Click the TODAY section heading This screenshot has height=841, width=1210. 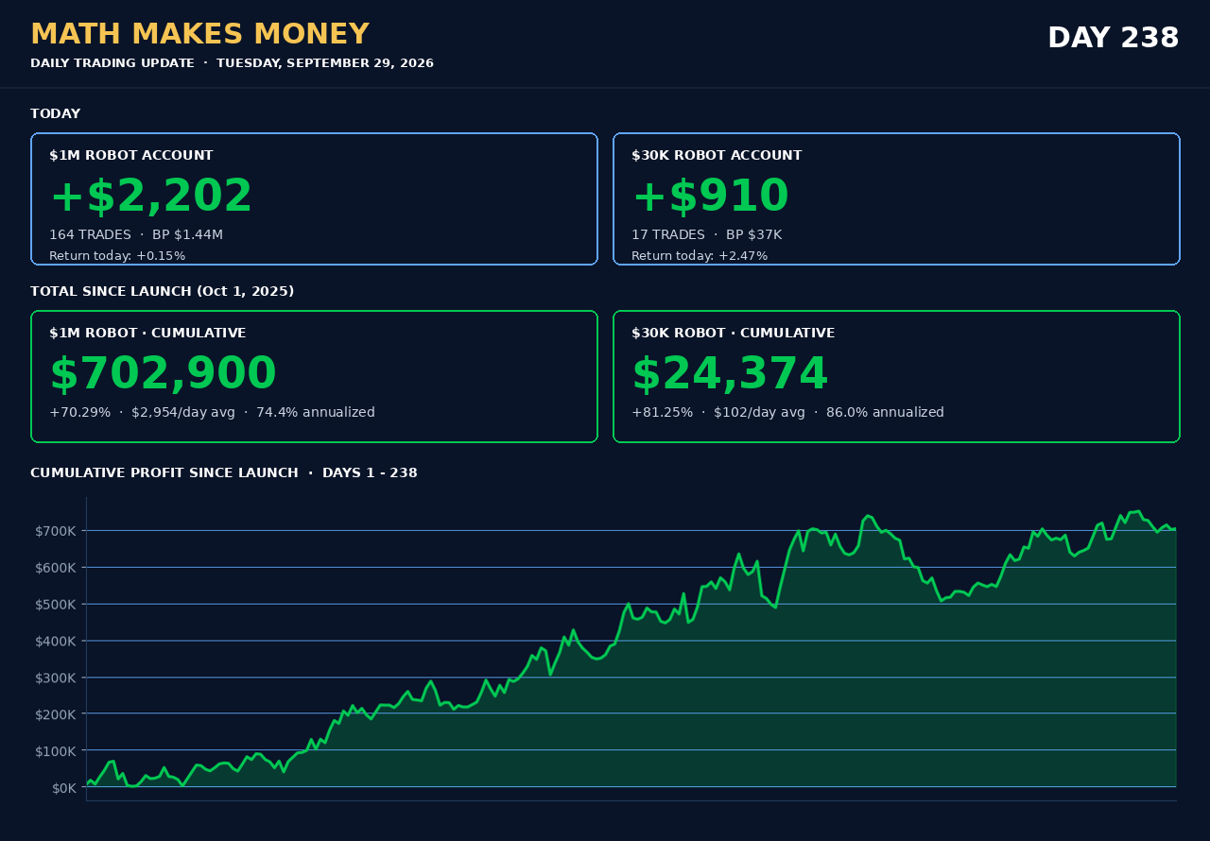55,114
